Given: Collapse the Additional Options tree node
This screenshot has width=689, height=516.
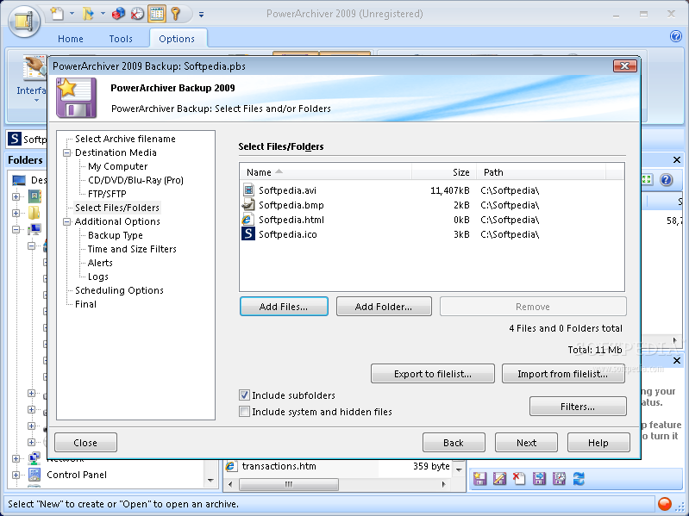Looking at the screenshot, I should pos(66,221).
